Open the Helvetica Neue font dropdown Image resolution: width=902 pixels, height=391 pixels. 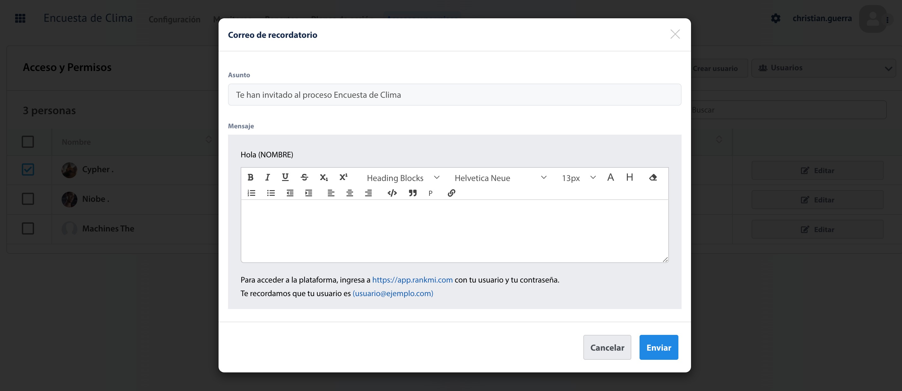tap(500, 178)
